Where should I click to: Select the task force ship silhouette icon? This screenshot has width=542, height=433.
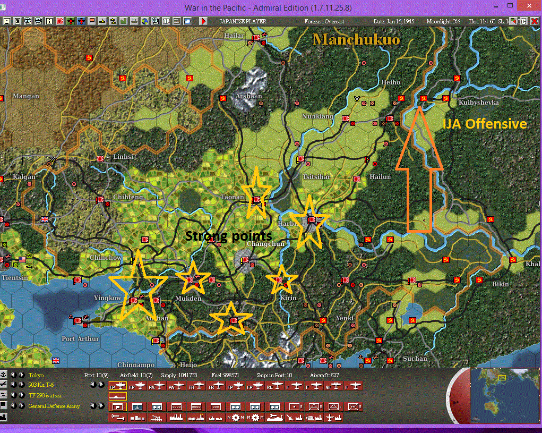[x=118, y=396]
